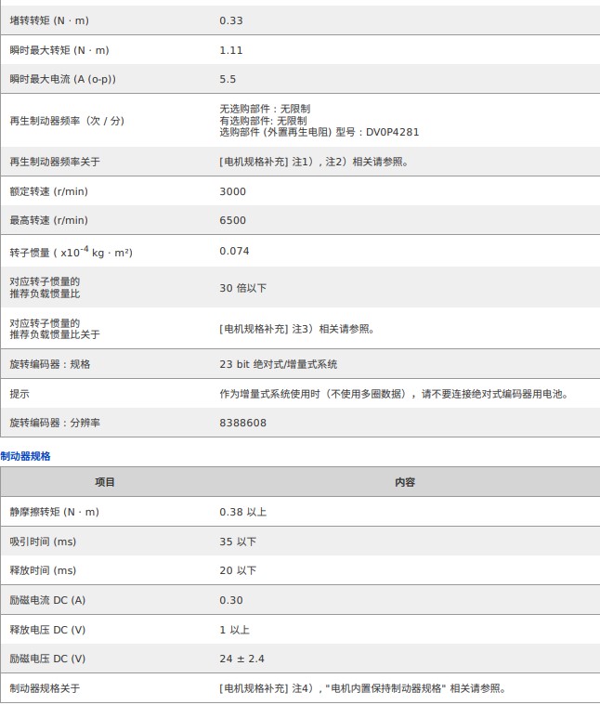The image size is (600, 705).
Task: Click the 30 倍以下 inertia ratio value
Action: click(x=243, y=288)
